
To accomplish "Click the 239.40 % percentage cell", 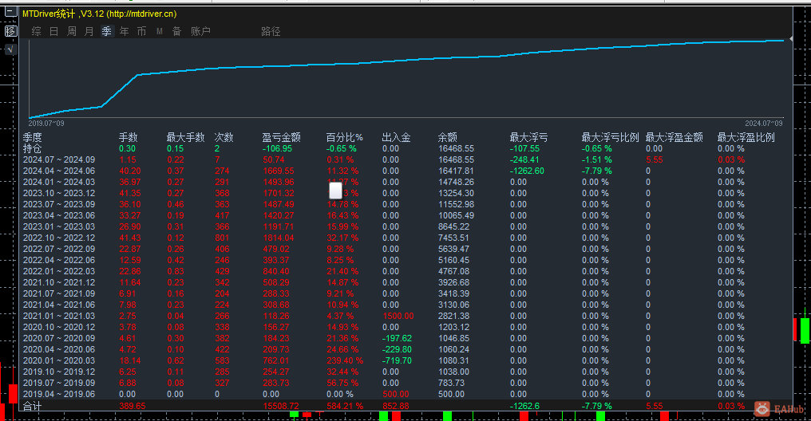I will 345,360.
